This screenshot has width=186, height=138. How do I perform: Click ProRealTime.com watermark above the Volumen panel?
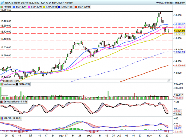10,81
